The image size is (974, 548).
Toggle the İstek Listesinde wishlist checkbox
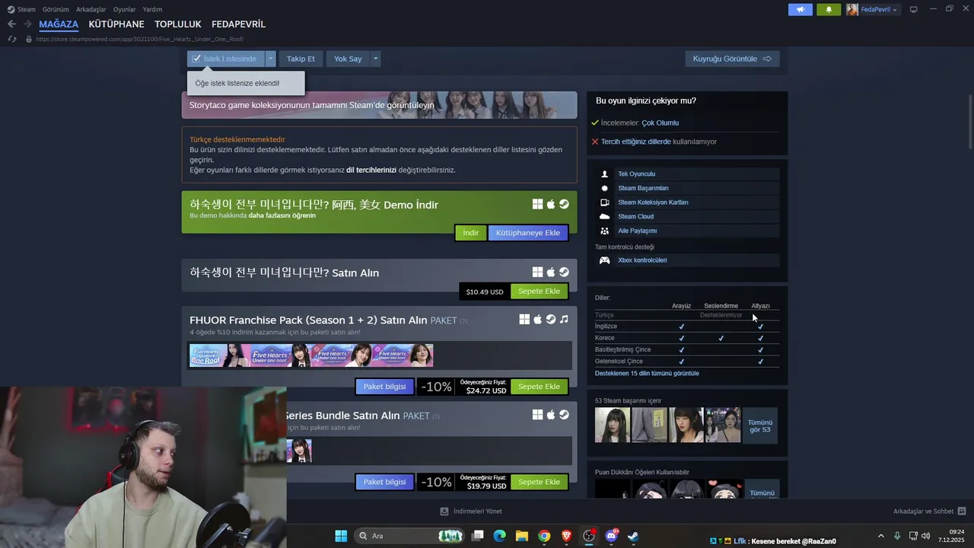click(x=196, y=59)
